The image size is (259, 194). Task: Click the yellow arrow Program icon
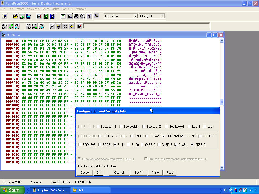click(x=72, y=26)
